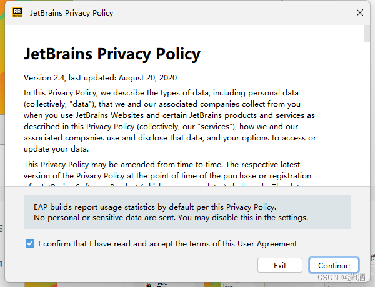Image resolution: width=375 pixels, height=287 pixels.
Task: Click the 'I confirm that I have read' label
Action: click(x=167, y=244)
